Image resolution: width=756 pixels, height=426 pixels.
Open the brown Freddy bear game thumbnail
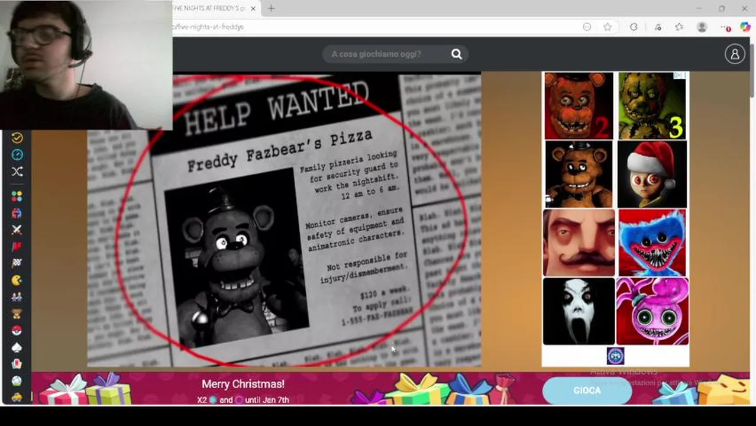click(579, 175)
